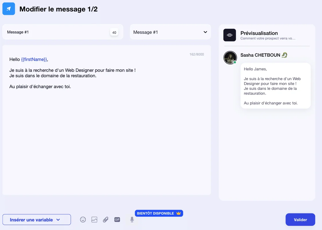Open the Message #1 dropdown selector
The image size is (322, 230).
click(170, 32)
